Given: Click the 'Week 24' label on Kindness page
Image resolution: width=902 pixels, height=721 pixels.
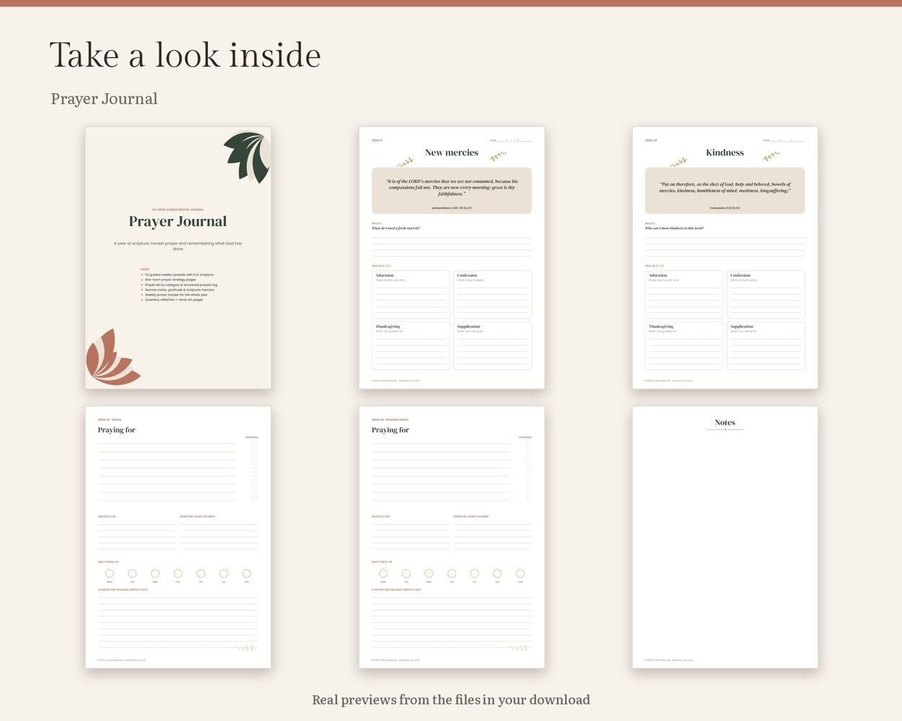Looking at the screenshot, I should point(651,141).
